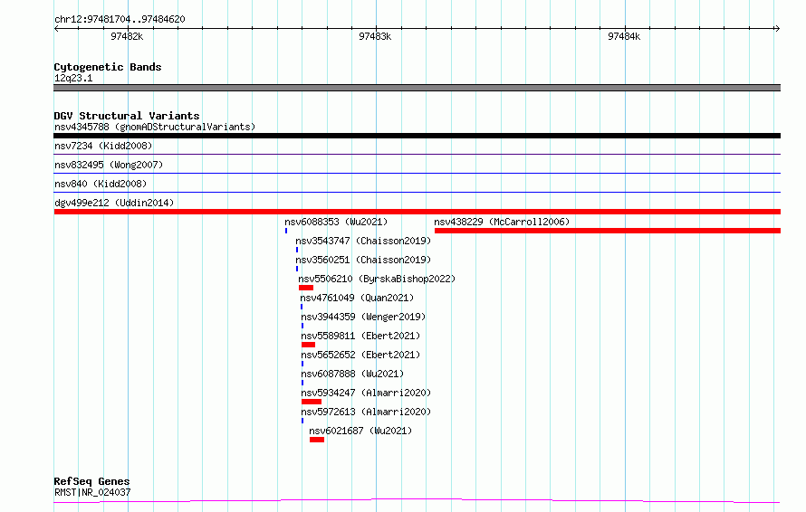
Task: Click nsv3944359 (Wenger2019) label
Action: [363, 317]
